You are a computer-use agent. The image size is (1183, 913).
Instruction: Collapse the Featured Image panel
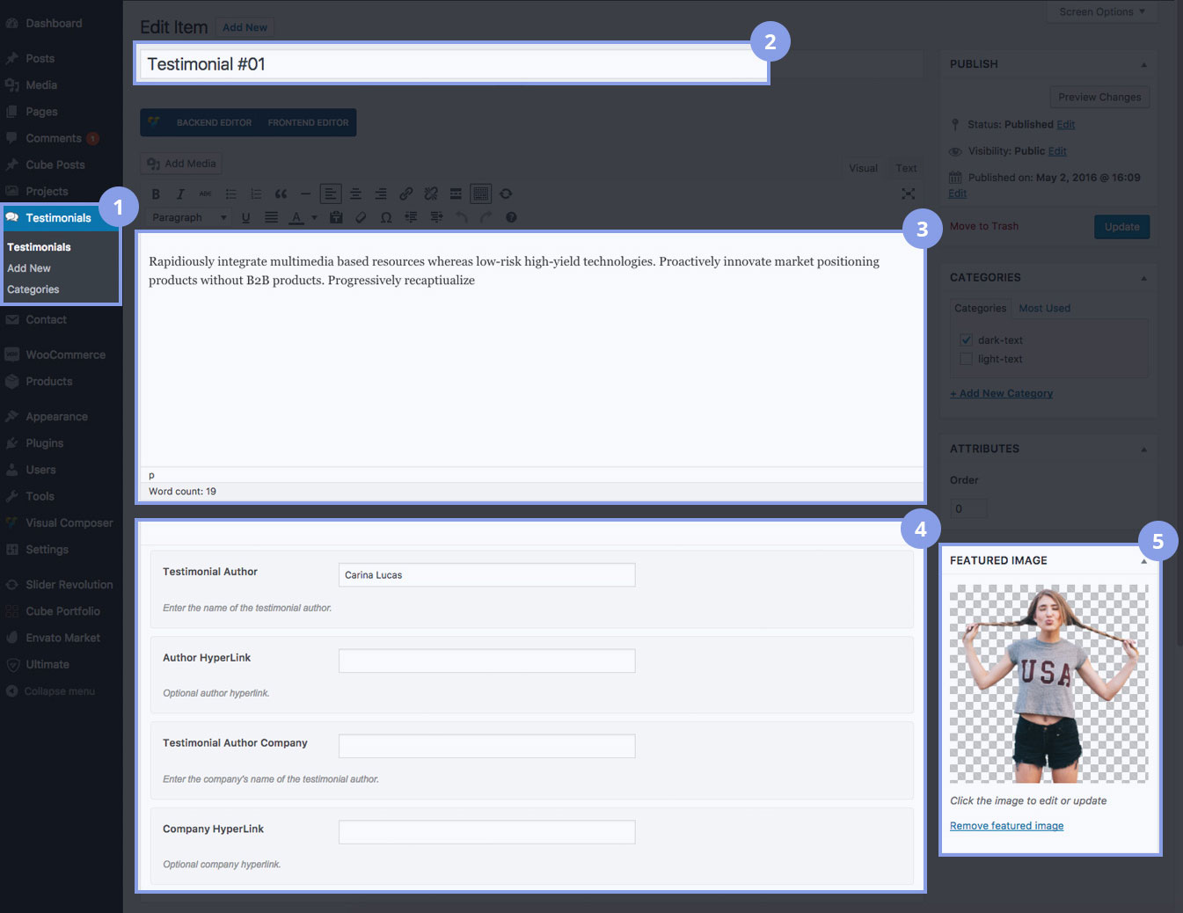tap(1143, 561)
